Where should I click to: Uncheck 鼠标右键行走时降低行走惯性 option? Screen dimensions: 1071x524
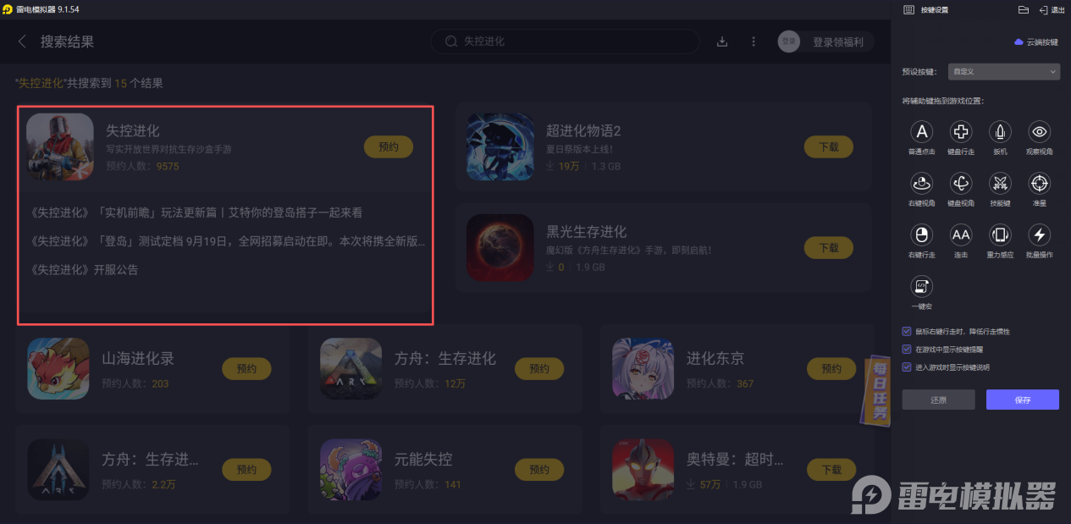(907, 332)
